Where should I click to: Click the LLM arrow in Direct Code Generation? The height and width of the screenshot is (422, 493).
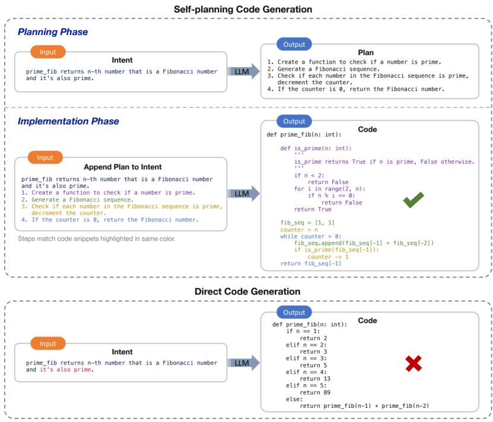coord(244,363)
